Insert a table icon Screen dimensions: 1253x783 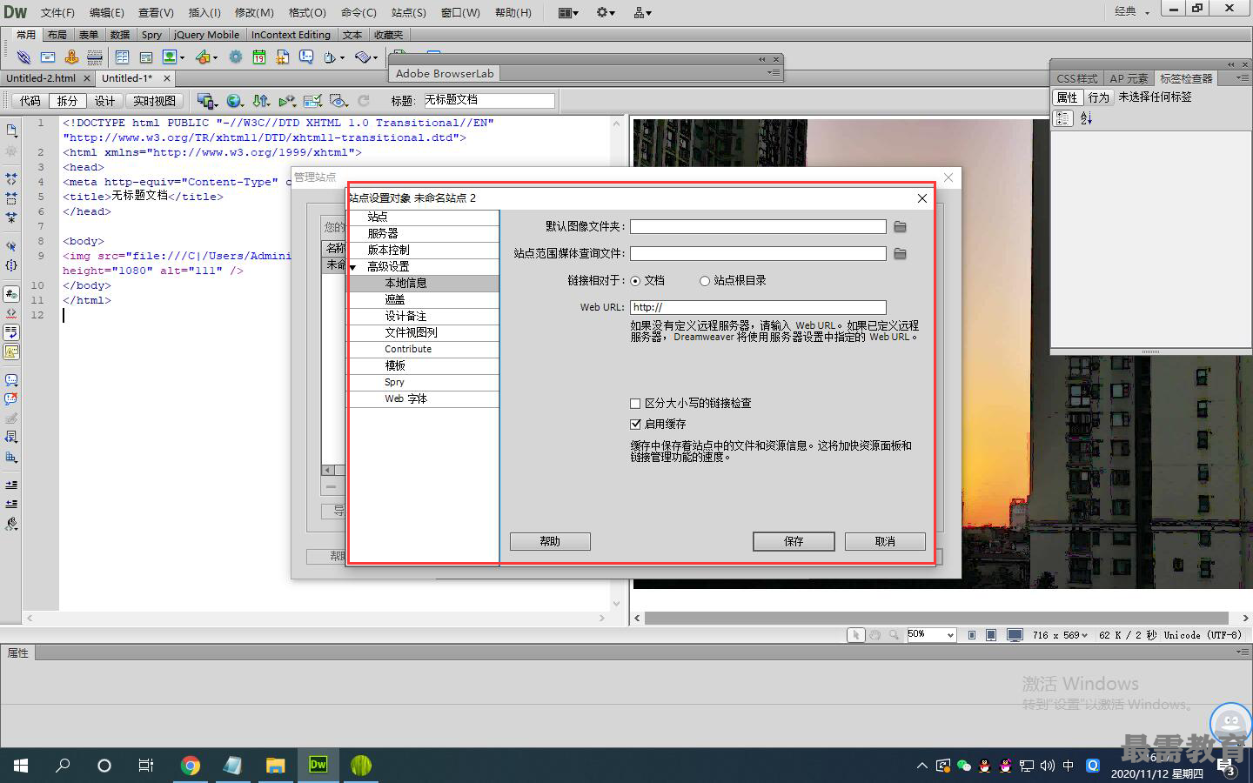122,57
